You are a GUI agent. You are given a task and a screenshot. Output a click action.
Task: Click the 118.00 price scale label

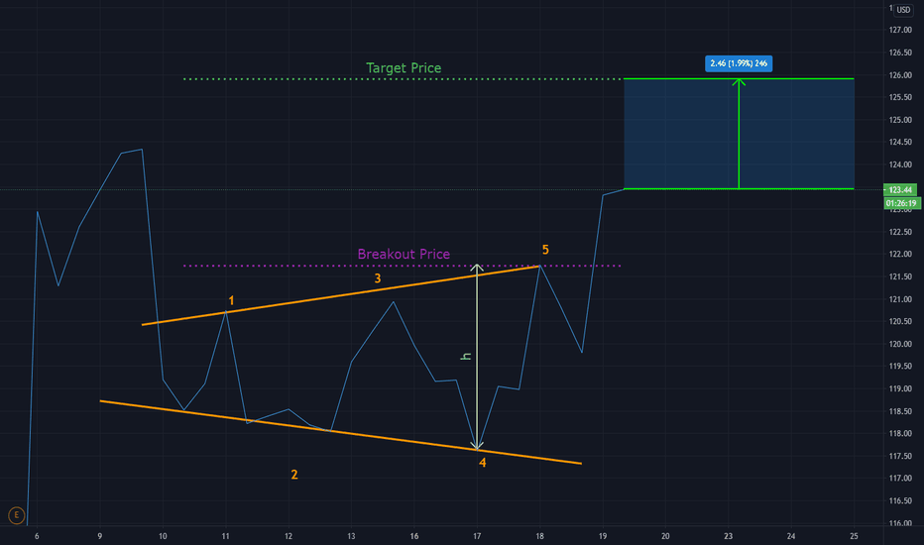click(x=900, y=434)
